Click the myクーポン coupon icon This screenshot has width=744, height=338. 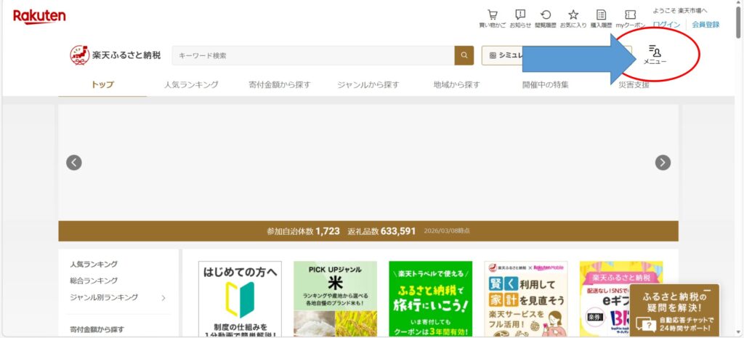[630, 15]
